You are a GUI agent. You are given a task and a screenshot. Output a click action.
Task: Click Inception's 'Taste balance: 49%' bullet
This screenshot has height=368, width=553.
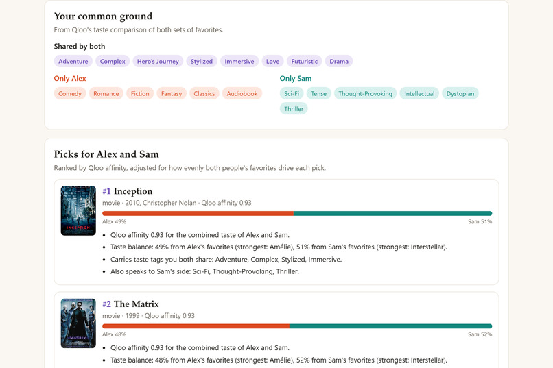279,247
